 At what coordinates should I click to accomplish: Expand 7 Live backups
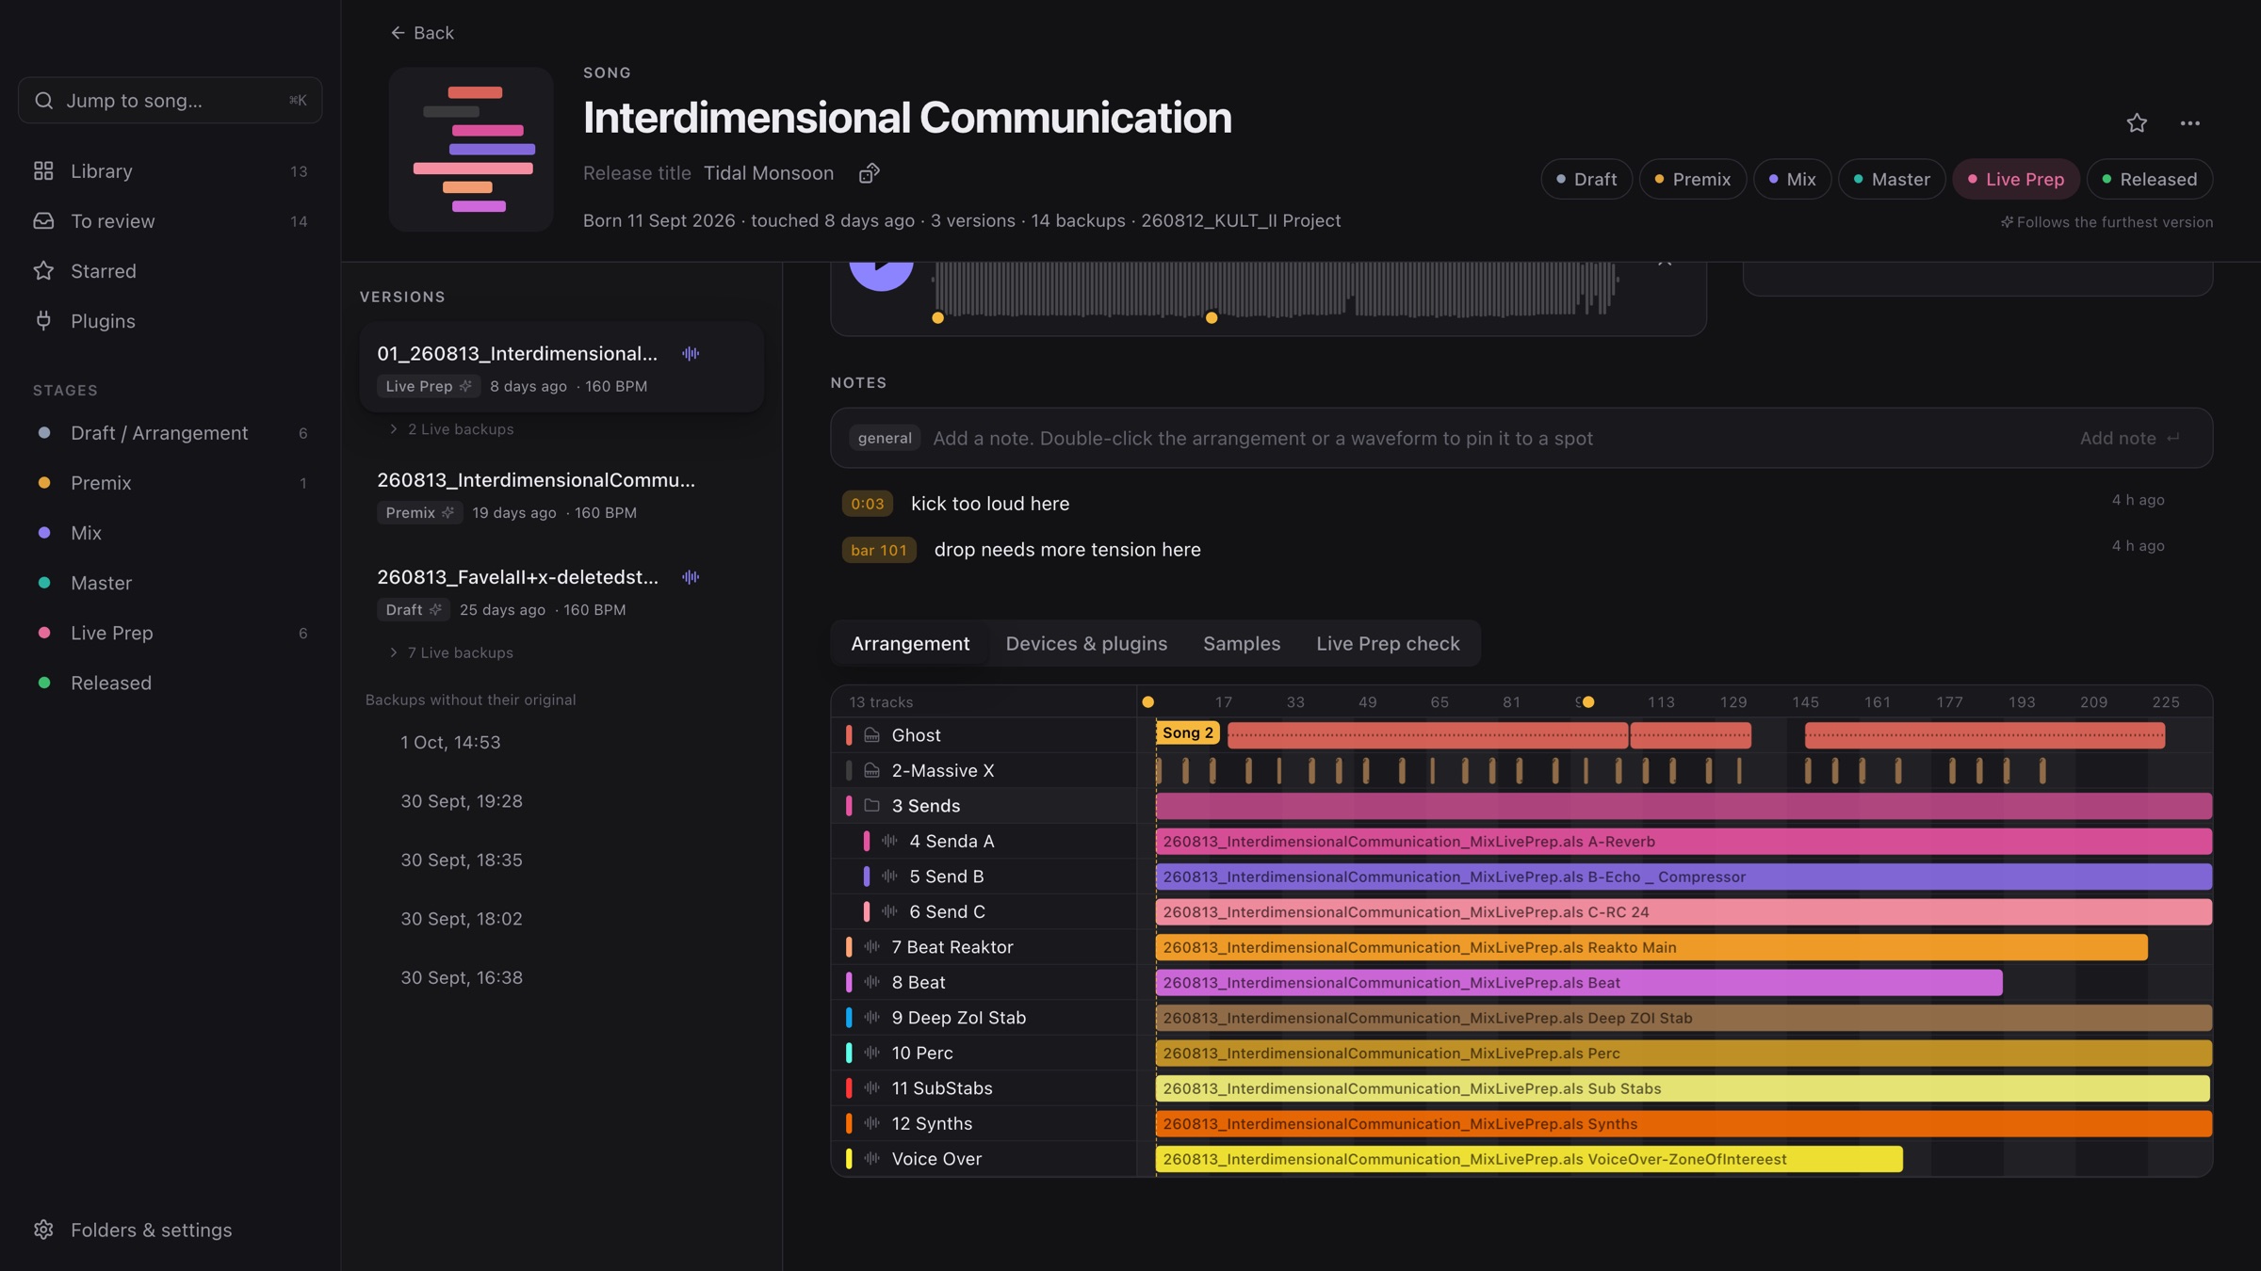point(451,653)
